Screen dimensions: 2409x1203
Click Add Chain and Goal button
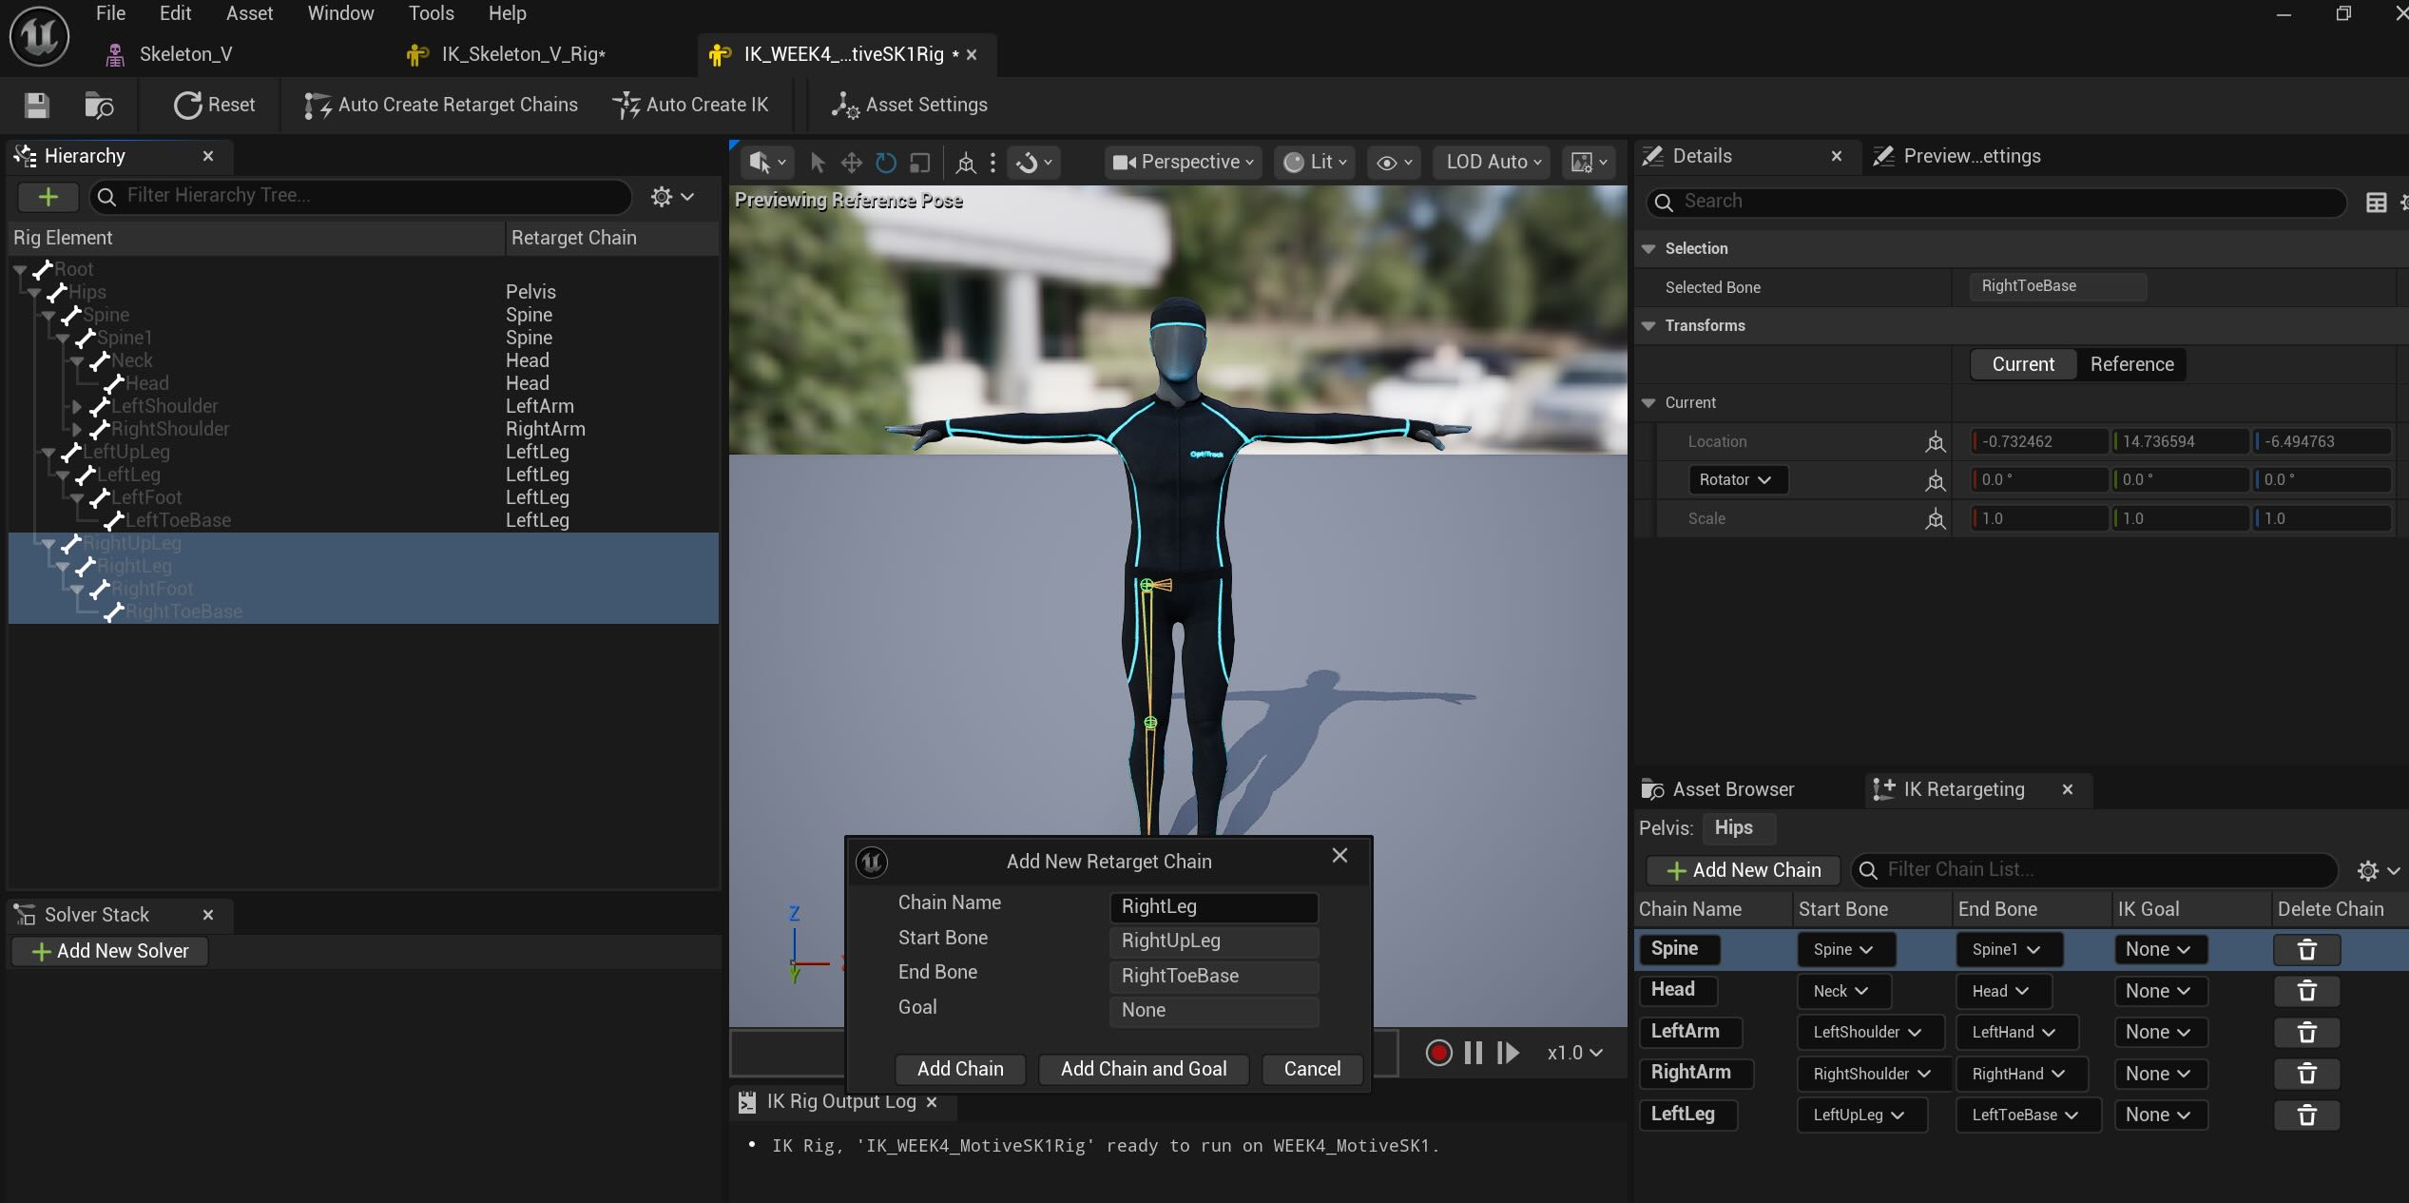coord(1143,1069)
